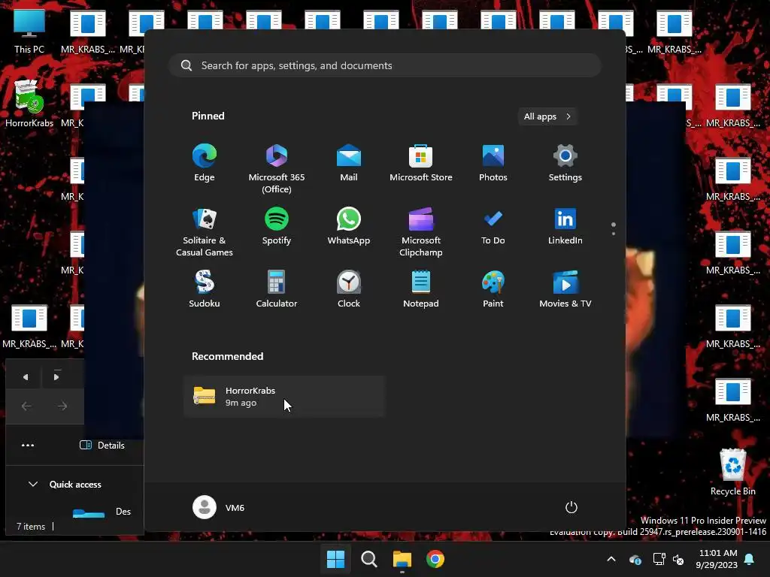This screenshot has width=770, height=577.
Task: Show hidden system tray icons
Action: [x=611, y=559]
